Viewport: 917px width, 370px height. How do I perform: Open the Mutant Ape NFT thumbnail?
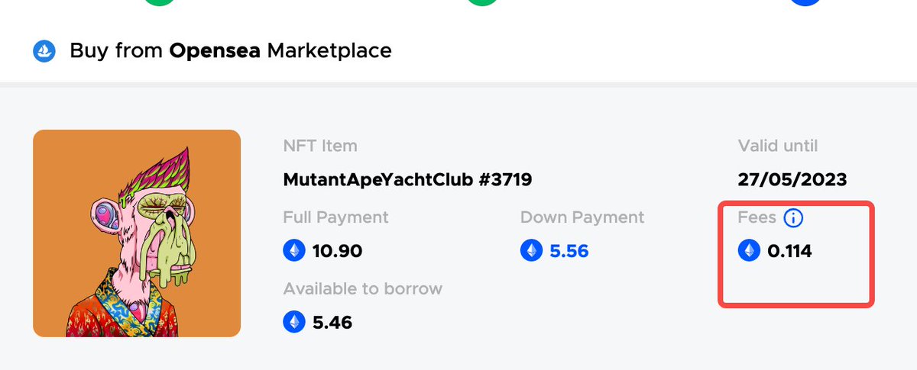click(x=137, y=233)
